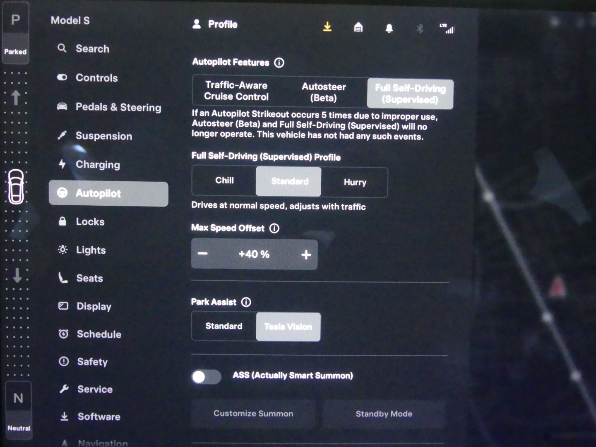The image size is (596, 447).
Task: Open Pedals & Steering settings
Action: tap(109, 107)
